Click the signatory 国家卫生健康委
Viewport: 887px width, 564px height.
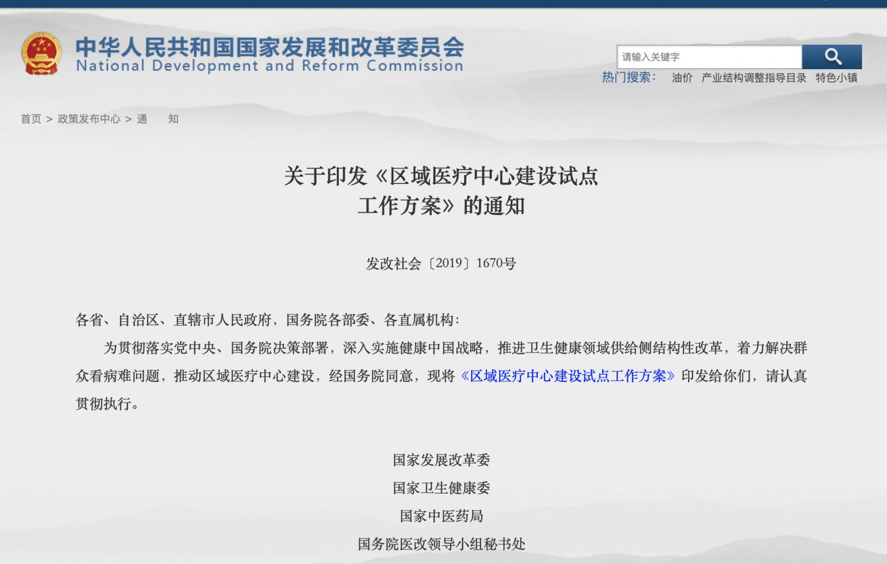click(x=441, y=488)
